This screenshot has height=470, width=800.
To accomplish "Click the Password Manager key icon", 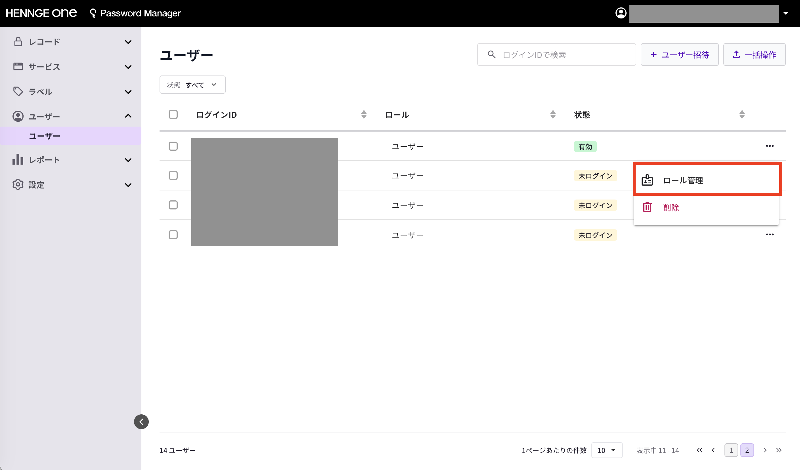I will pos(93,13).
